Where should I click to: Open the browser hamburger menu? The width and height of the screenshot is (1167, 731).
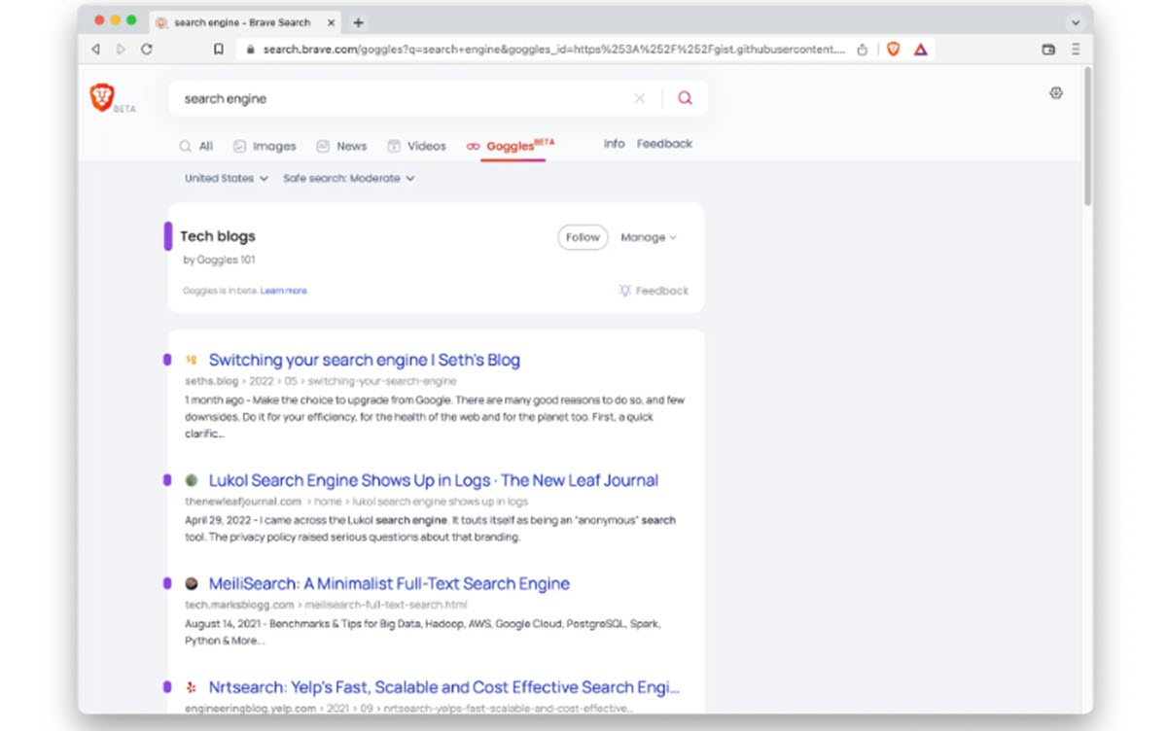tap(1076, 49)
